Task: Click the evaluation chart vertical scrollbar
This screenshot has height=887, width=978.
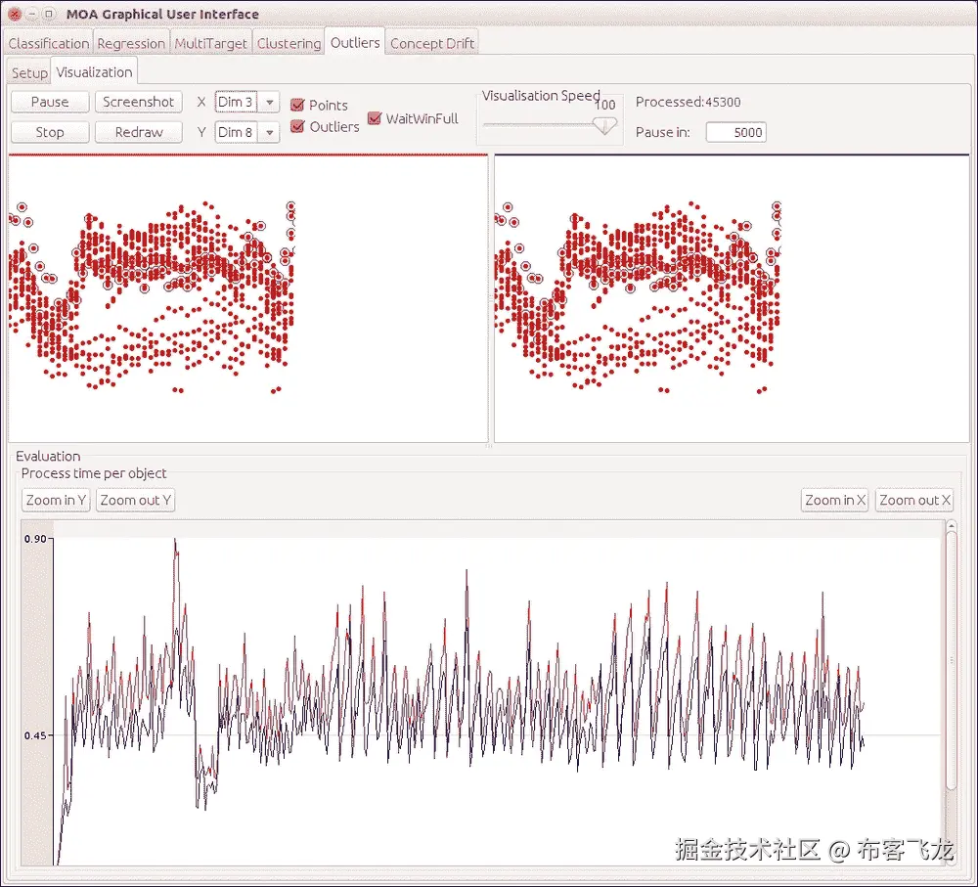Action: pyautogui.click(x=952, y=661)
